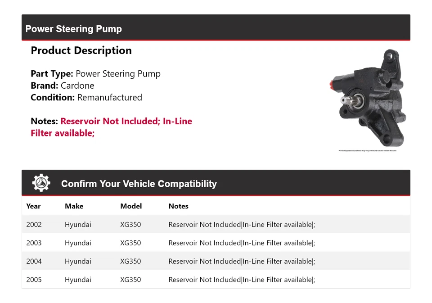Click the XG350 model cell in 2004 row
The image size is (432, 303).
tap(130, 261)
